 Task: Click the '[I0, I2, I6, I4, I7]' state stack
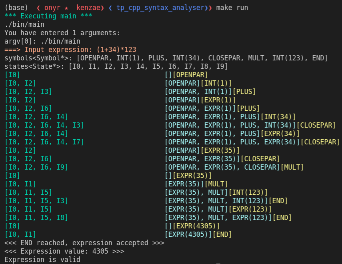[x=44, y=142]
